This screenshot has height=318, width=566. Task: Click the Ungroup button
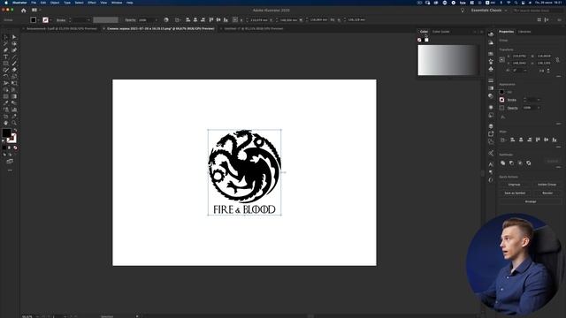point(515,185)
